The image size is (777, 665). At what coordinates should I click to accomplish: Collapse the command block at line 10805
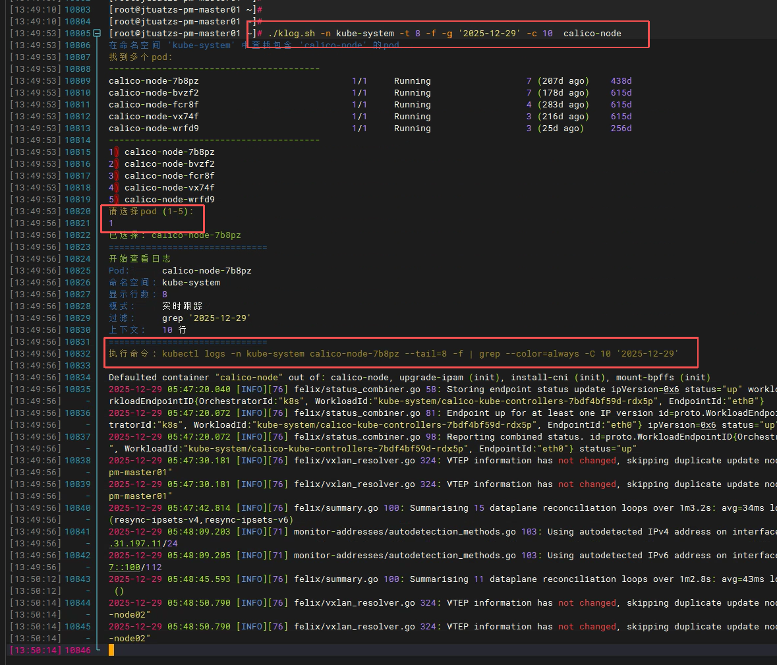tap(97, 33)
